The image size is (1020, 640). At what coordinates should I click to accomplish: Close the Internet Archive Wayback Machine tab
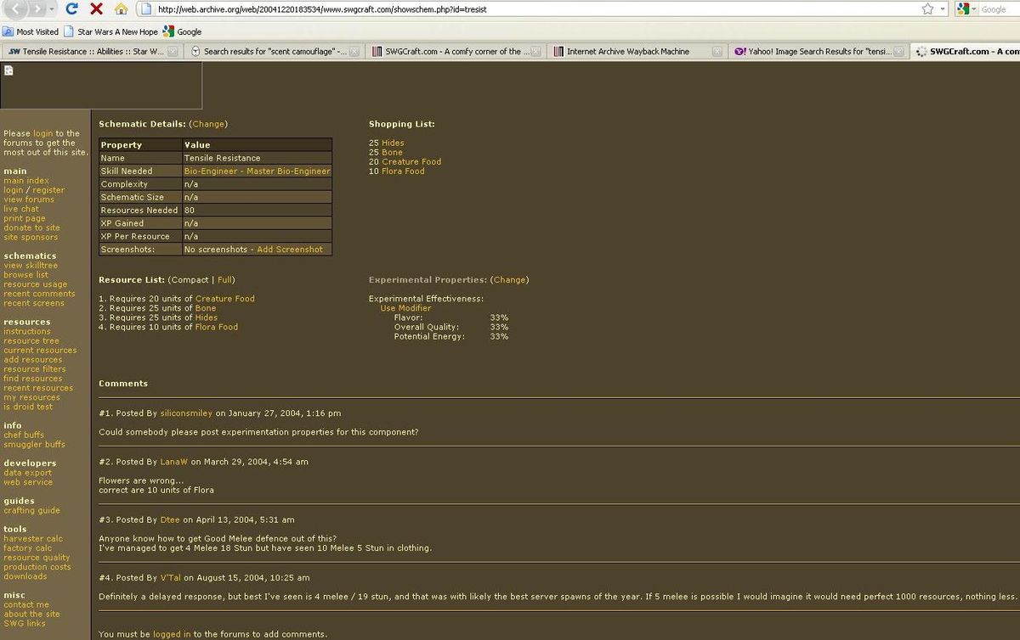click(x=717, y=51)
